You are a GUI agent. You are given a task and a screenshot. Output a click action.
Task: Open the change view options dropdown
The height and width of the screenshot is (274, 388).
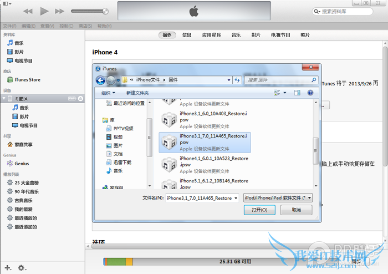coord(284,93)
